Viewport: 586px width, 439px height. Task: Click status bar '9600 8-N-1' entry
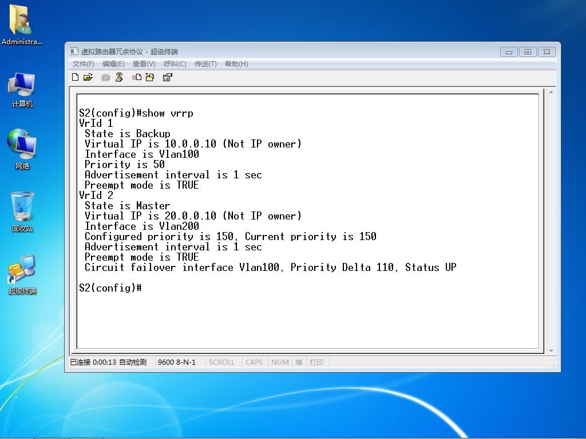(176, 362)
